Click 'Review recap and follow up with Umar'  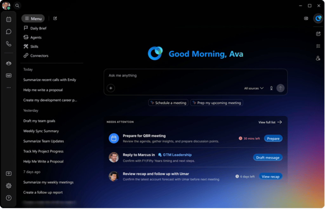(x=156, y=174)
